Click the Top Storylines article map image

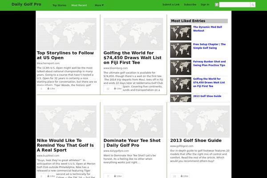point(67,34)
